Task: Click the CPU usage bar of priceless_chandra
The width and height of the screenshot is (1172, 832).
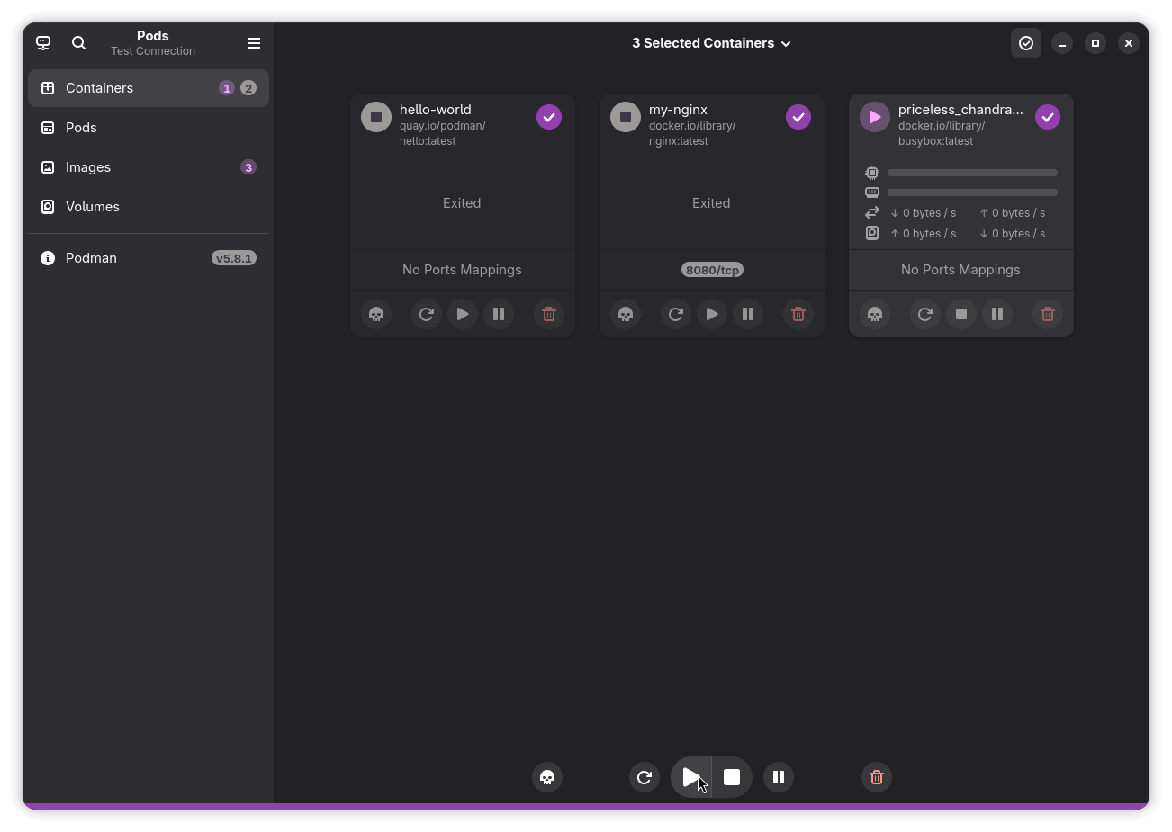Action: tap(972, 172)
